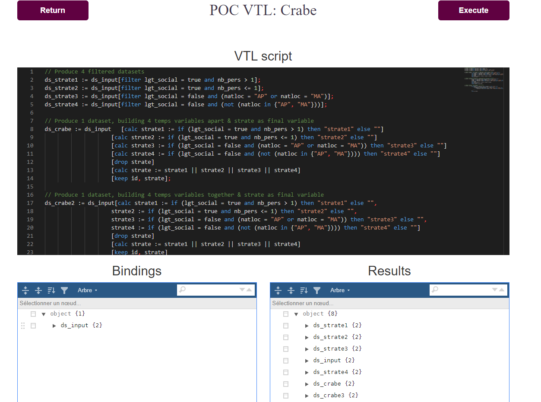Screen dimensions: 541x402
Task: Open the action menu square beside Bindings ds_input
Action: pos(33,325)
